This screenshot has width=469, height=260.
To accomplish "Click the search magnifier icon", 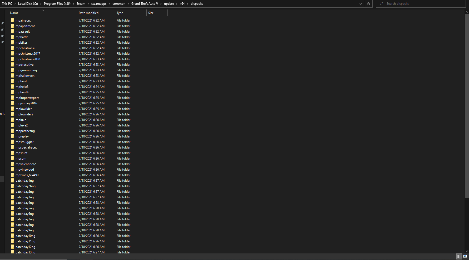I will (381, 4).
